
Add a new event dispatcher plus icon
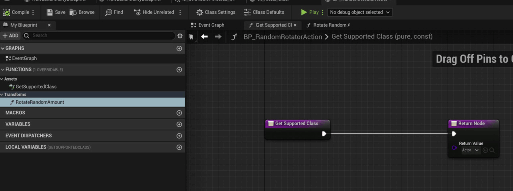click(x=179, y=136)
